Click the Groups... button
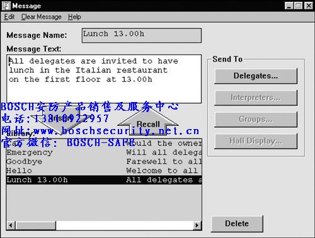Screen dimensions: 315x238 [x=256, y=120]
